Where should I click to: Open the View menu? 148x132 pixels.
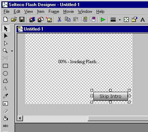(x=28, y=11)
